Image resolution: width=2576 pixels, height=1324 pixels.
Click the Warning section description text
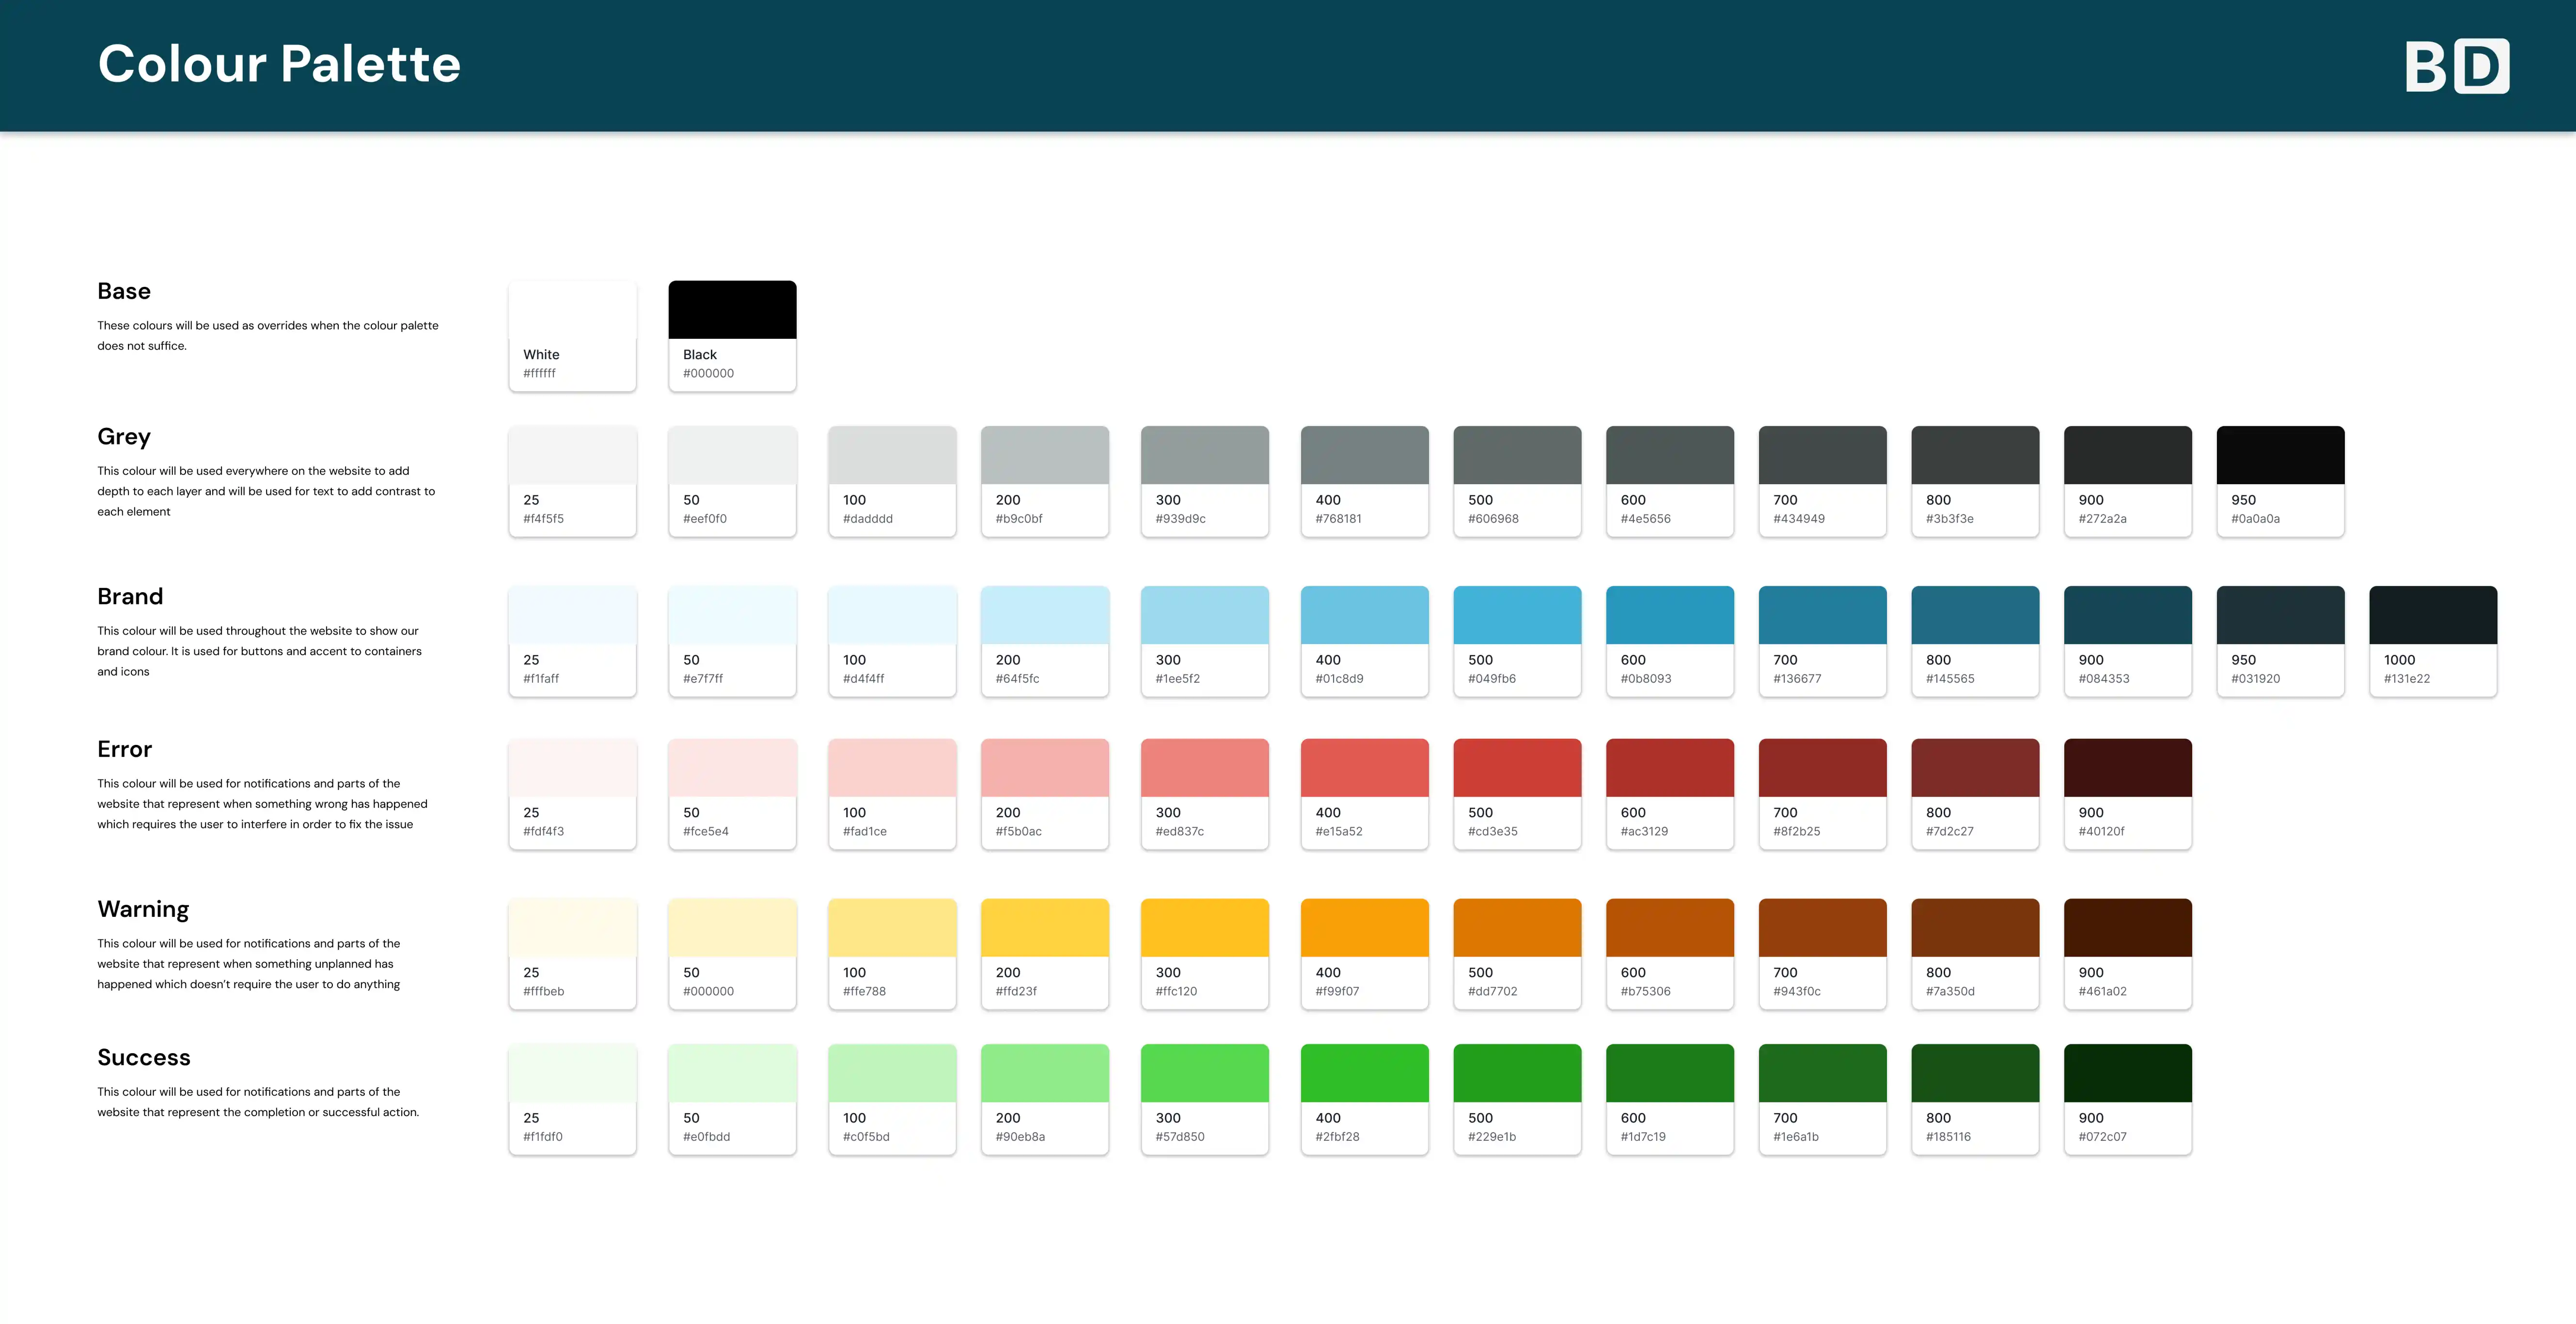click(x=248, y=963)
